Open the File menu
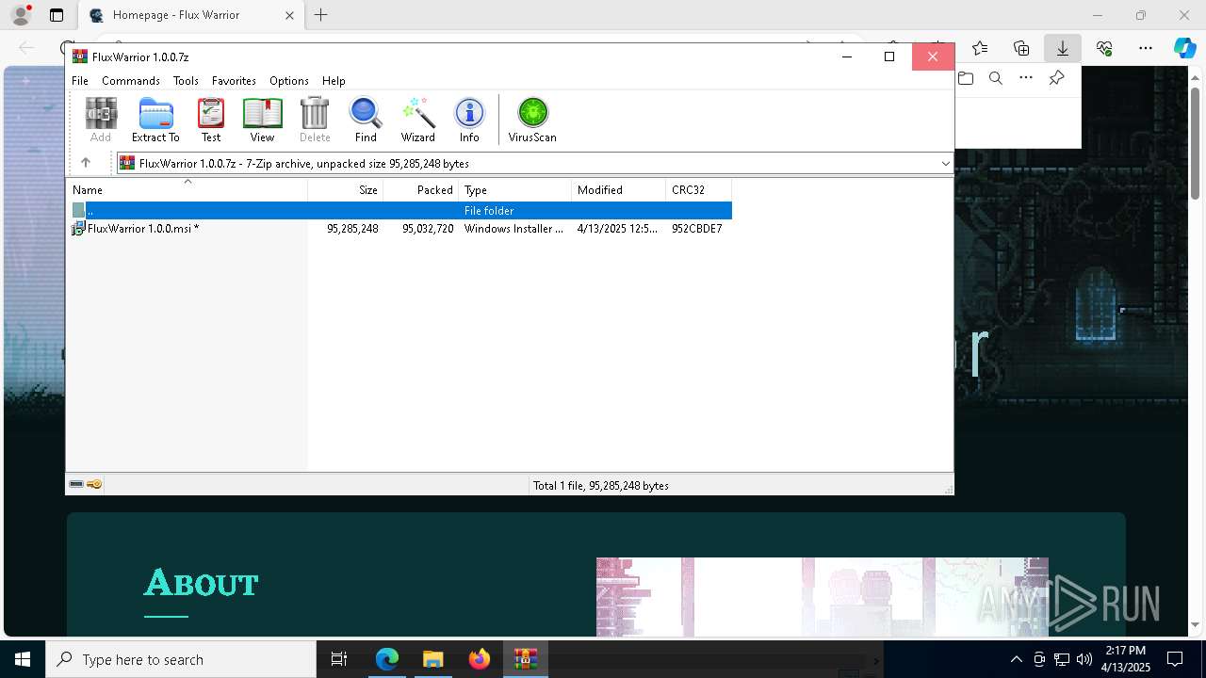Image resolution: width=1206 pixels, height=678 pixels. tap(80, 81)
